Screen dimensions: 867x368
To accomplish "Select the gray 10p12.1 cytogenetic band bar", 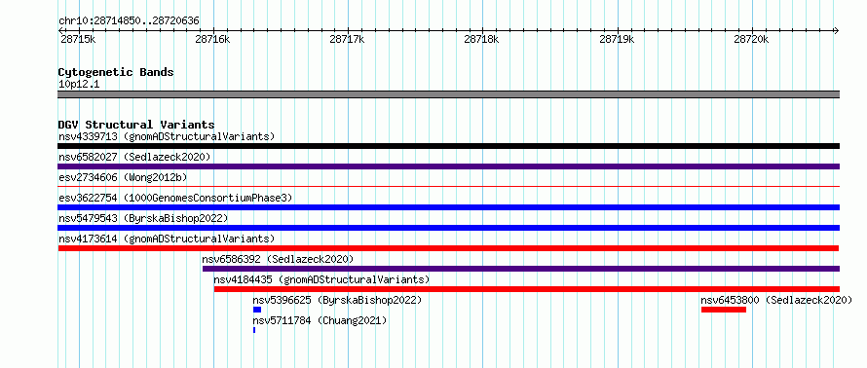I will point(448,94).
